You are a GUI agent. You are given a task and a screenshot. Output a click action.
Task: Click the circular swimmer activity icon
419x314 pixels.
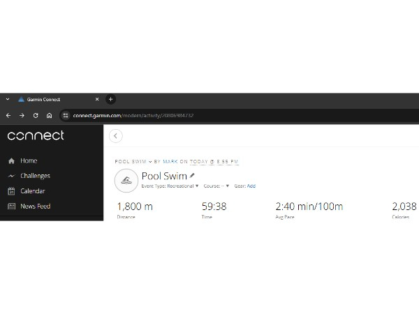tap(126, 181)
